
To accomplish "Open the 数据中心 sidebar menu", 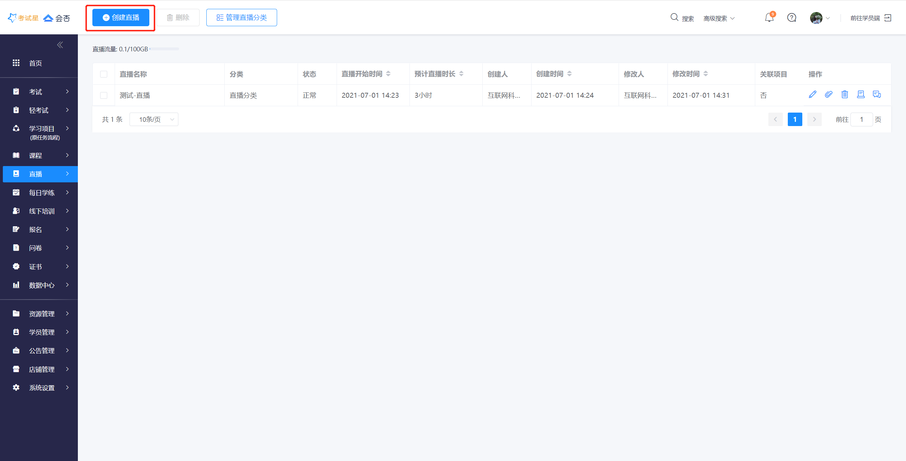I will pos(40,285).
